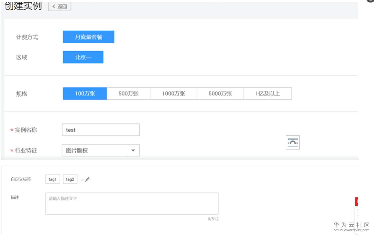Click the tag2 custom tag

[x=70, y=179]
